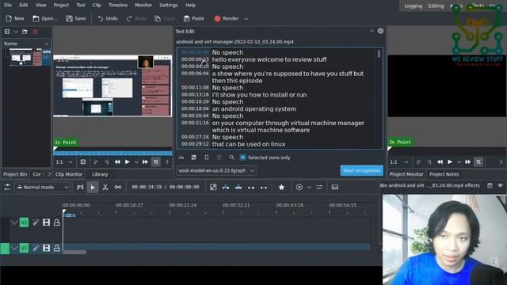Toggle V1 track lock
Viewport: 507px width, 285px height.
[56, 248]
